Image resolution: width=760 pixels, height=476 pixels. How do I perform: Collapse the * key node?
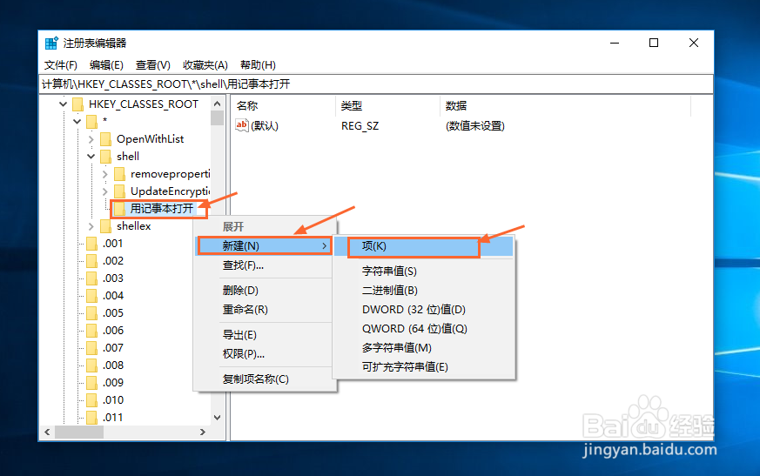pyautogui.click(x=77, y=121)
